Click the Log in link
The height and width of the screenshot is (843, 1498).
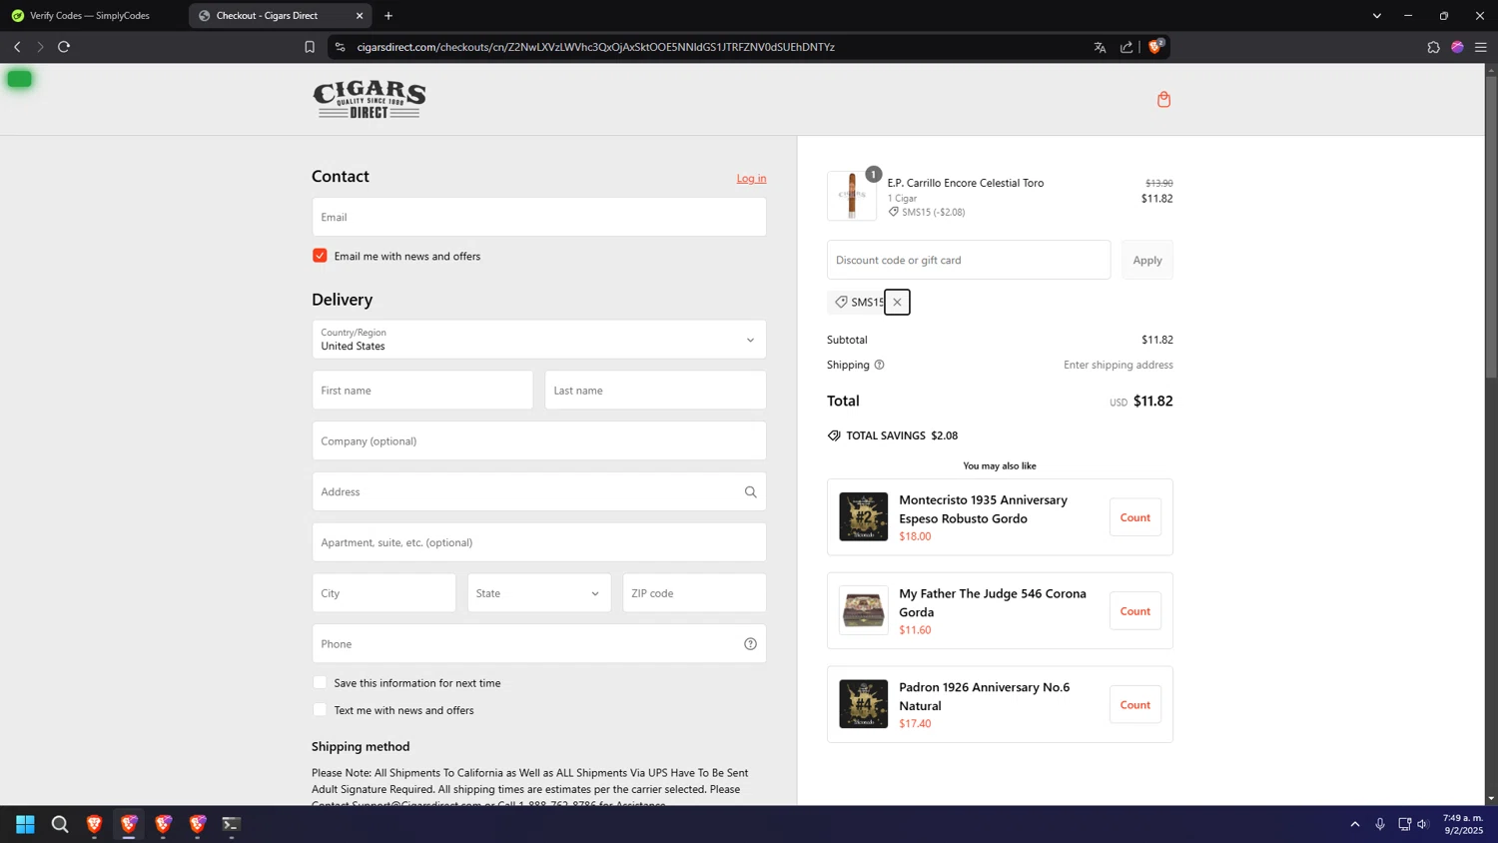click(x=751, y=178)
